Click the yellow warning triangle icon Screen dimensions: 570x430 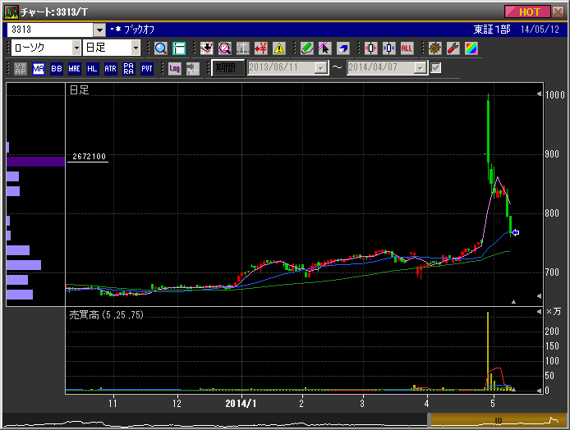[279, 48]
